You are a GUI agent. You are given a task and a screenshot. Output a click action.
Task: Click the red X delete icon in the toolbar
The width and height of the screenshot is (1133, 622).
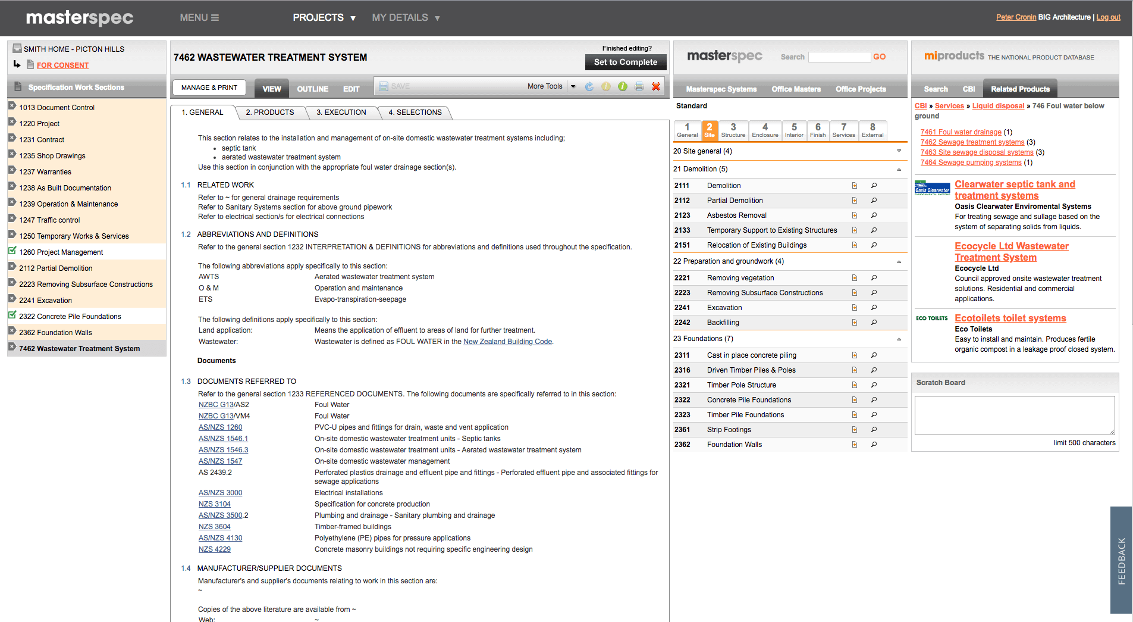656,86
